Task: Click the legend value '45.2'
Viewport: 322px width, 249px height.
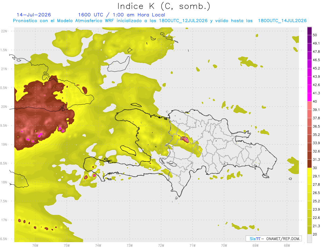Action: click(x=316, y=68)
